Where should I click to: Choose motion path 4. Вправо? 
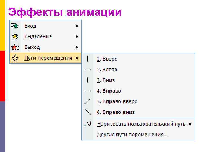tap(138, 91)
